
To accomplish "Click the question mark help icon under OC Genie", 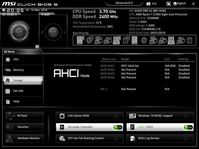I will [x=37, y=47].
